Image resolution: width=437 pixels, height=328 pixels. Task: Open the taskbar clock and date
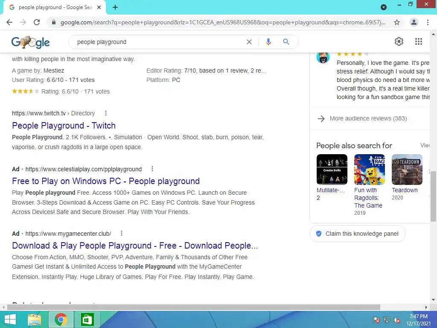[x=419, y=320]
